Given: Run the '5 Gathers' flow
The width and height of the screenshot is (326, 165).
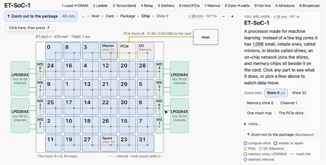Looking at the screenshot, I should click(x=166, y=6).
